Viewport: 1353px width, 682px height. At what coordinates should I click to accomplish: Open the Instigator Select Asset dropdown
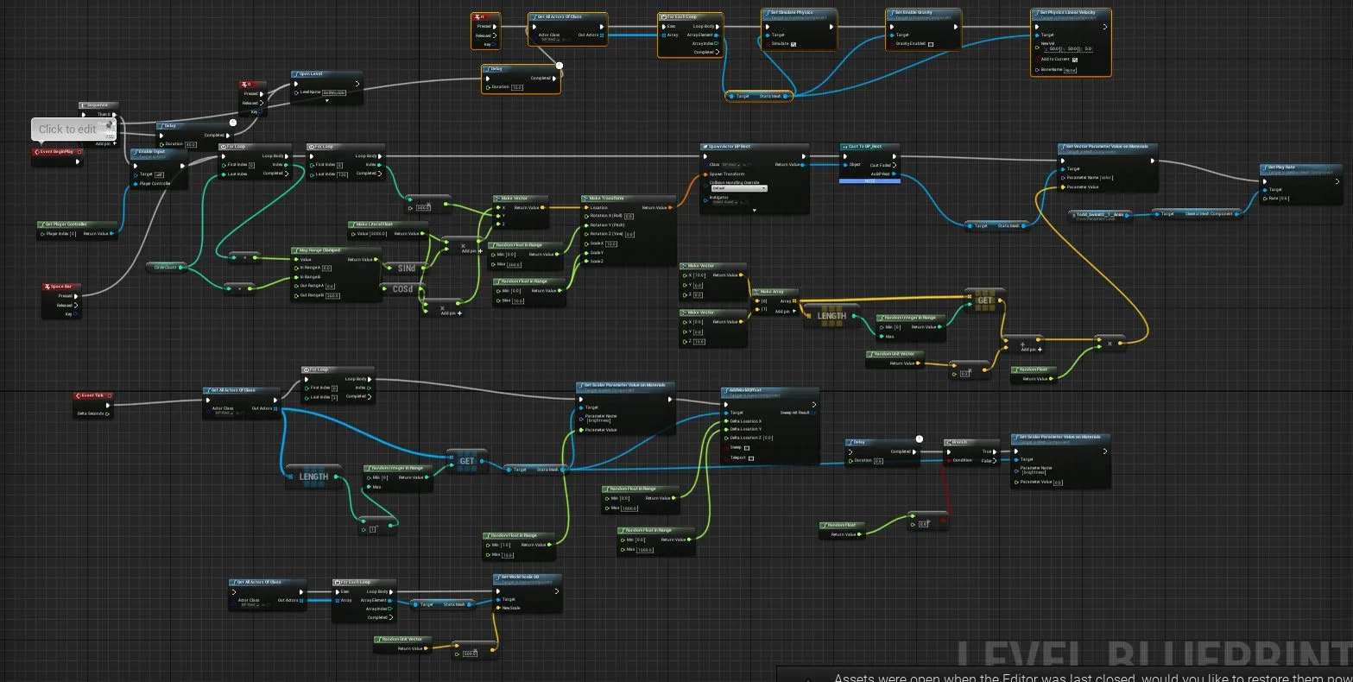click(x=726, y=203)
